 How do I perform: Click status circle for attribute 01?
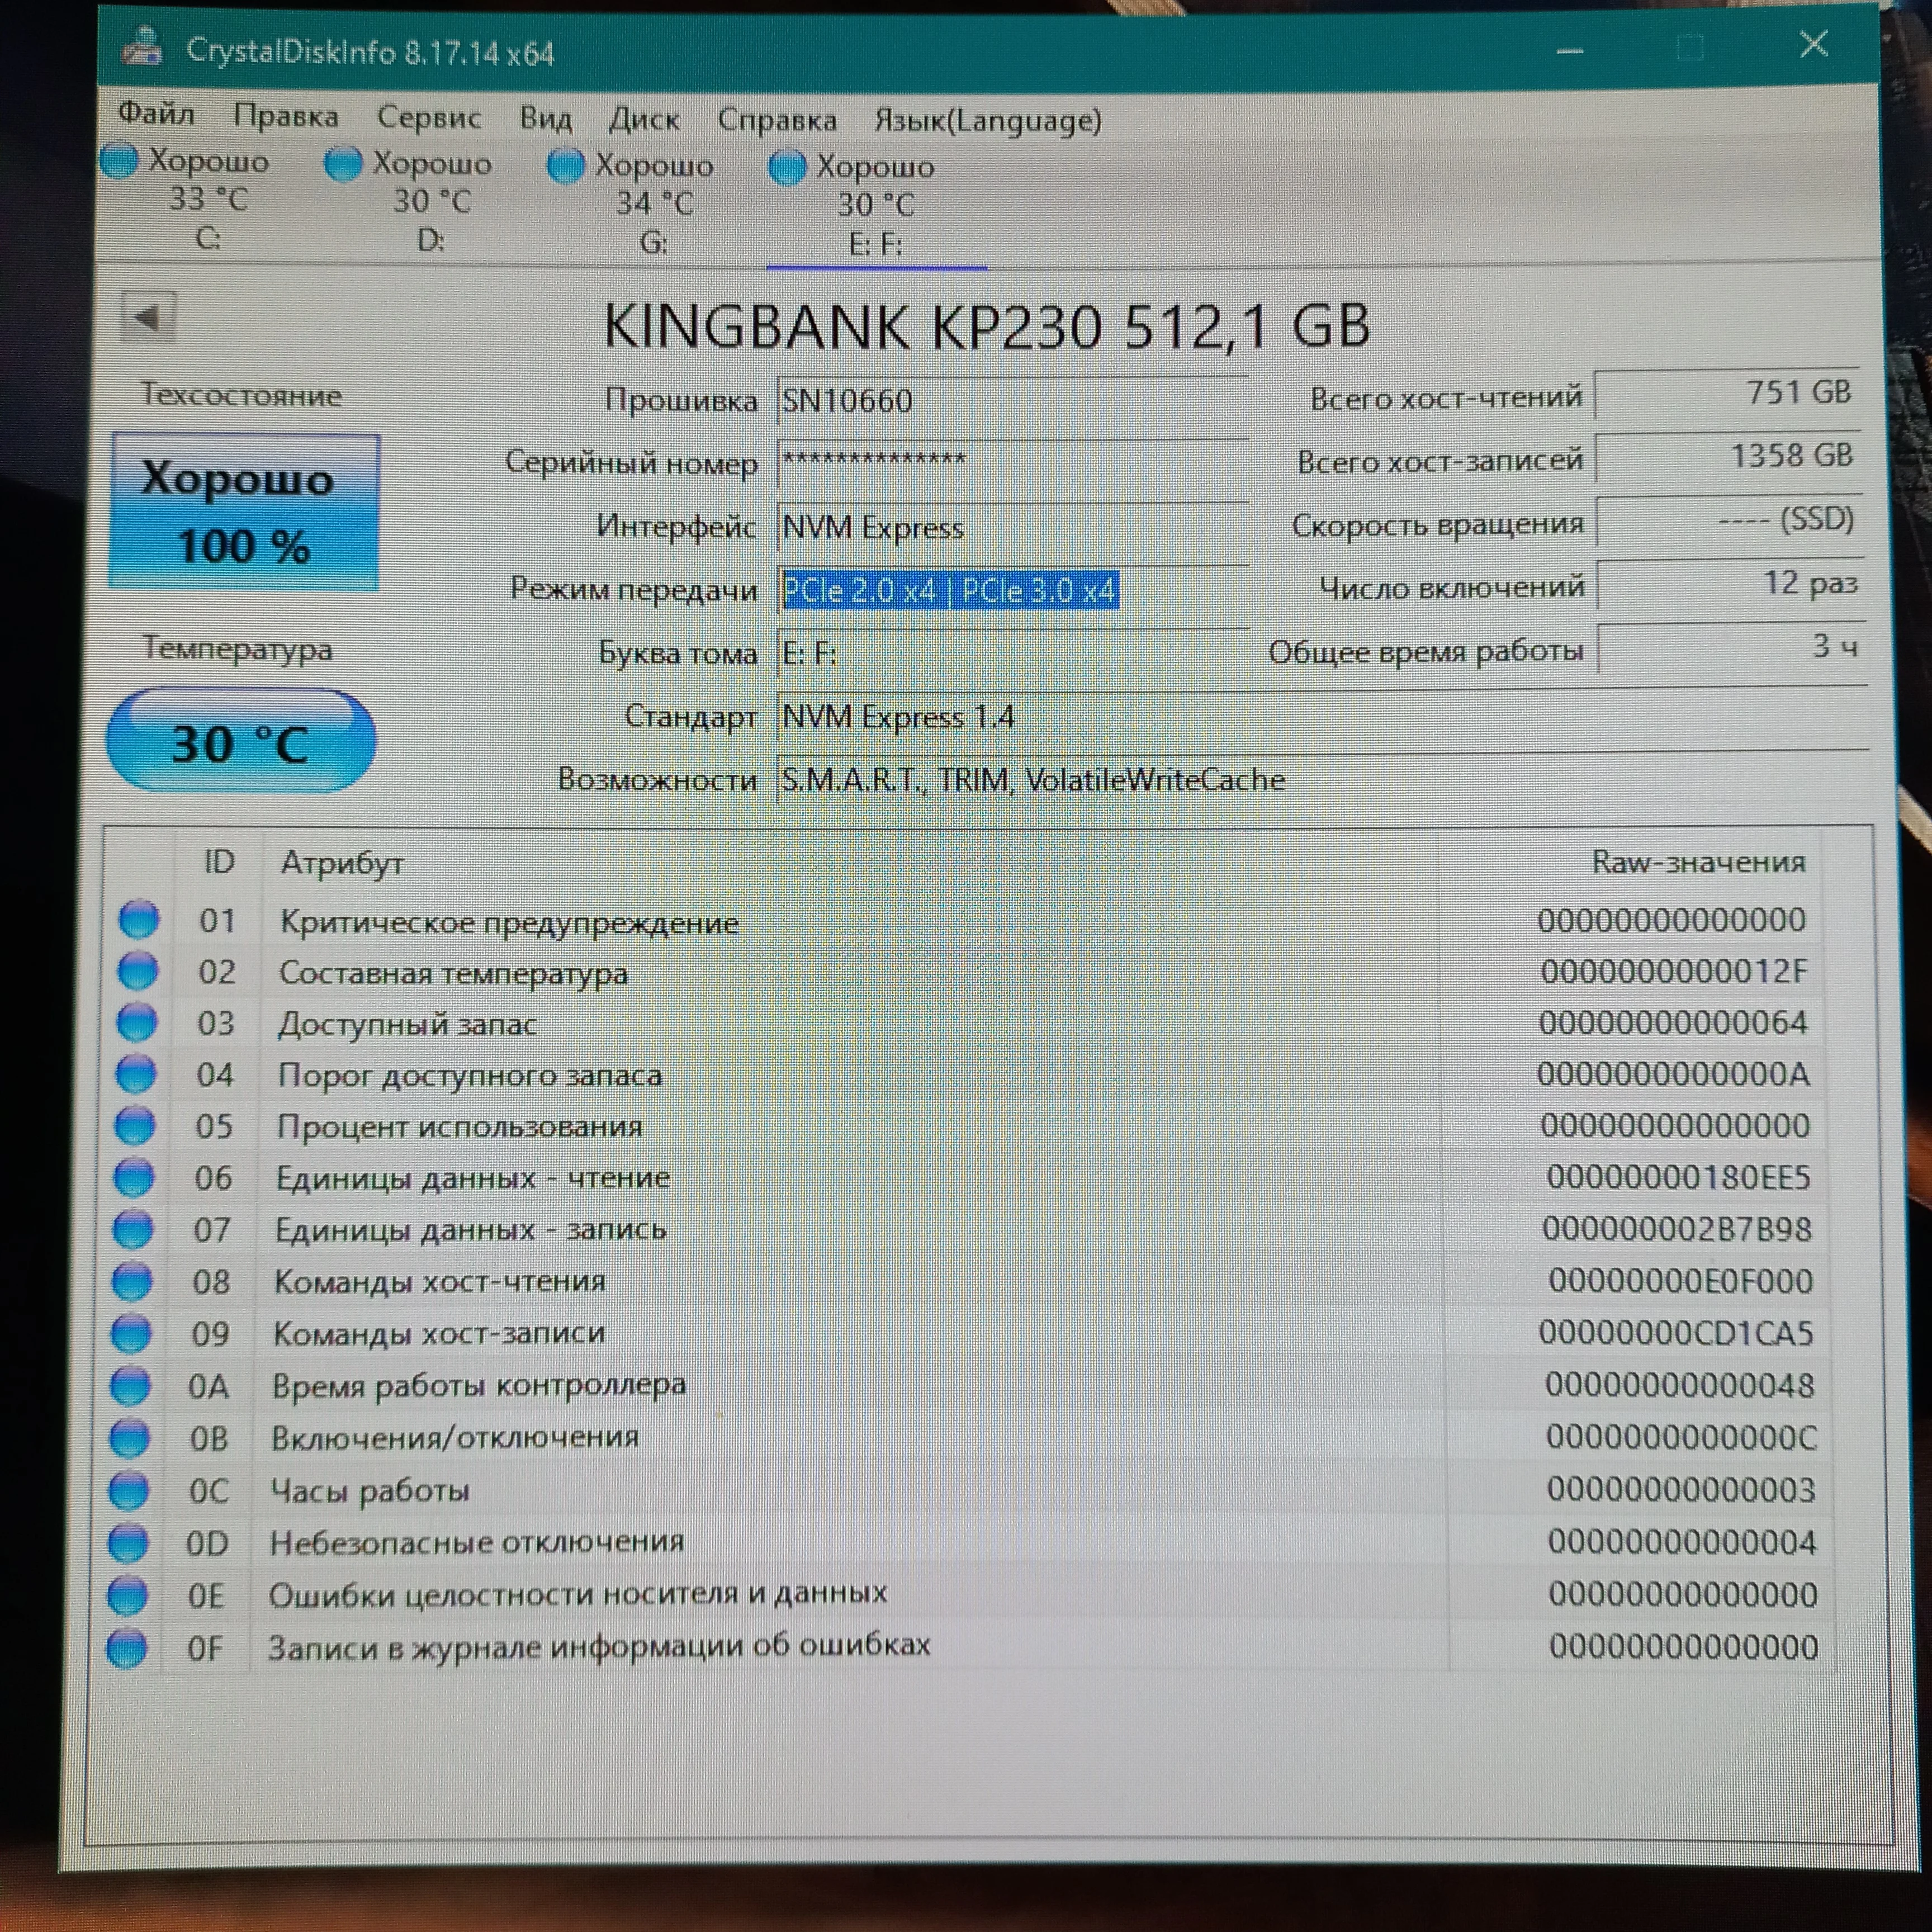click(139, 919)
